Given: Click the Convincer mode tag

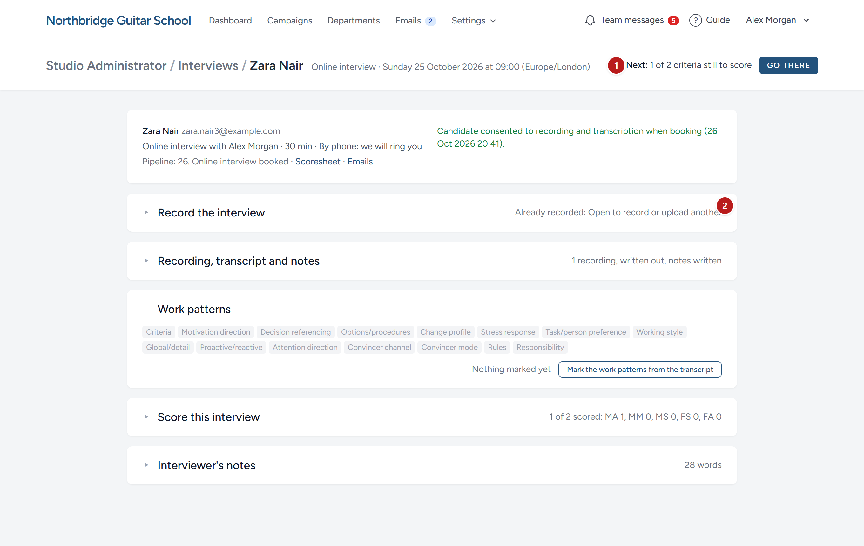Looking at the screenshot, I should (449, 347).
